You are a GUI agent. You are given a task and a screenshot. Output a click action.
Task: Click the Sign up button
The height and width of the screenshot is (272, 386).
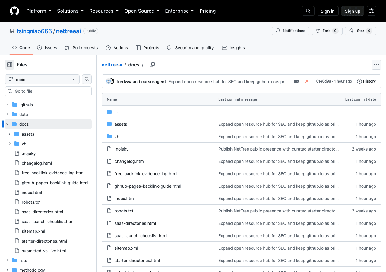click(353, 11)
